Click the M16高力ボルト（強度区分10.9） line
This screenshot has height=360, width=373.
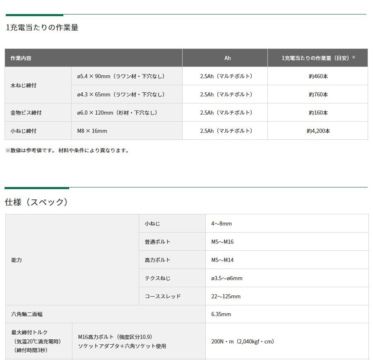(115, 337)
